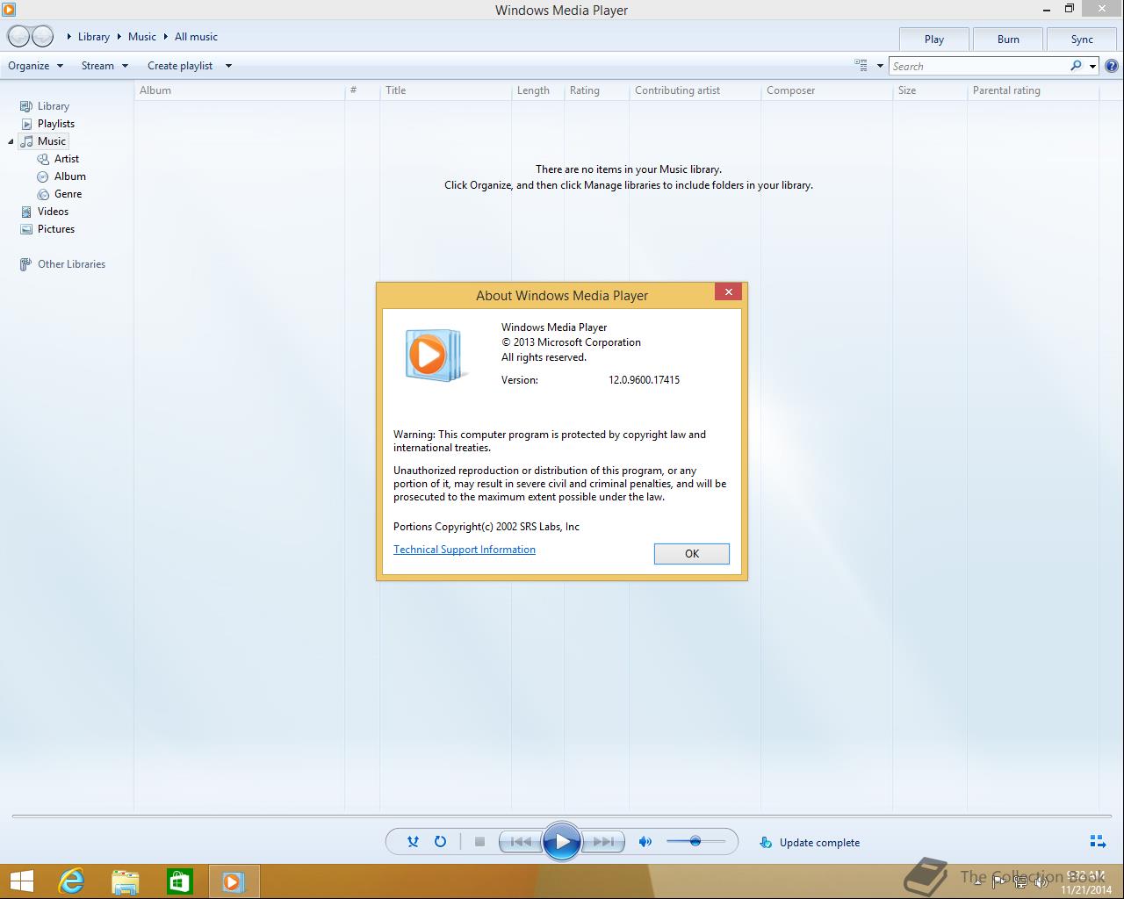Close the About Windows Media Player dialog
The height and width of the screenshot is (899, 1124).
(728, 292)
